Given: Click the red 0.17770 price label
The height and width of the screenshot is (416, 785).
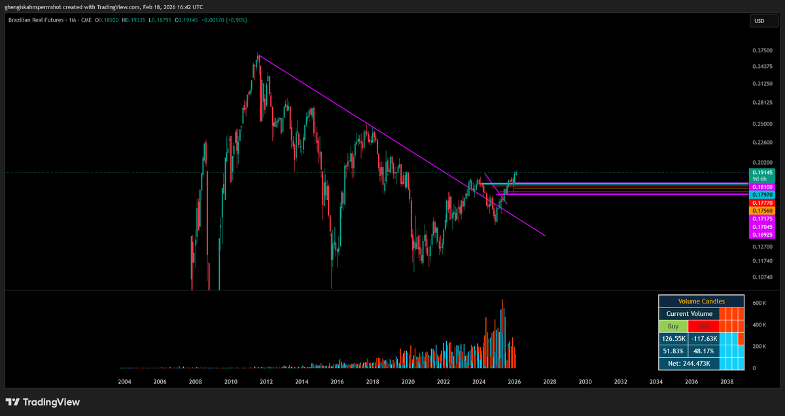Looking at the screenshot, I should point(763,203).
